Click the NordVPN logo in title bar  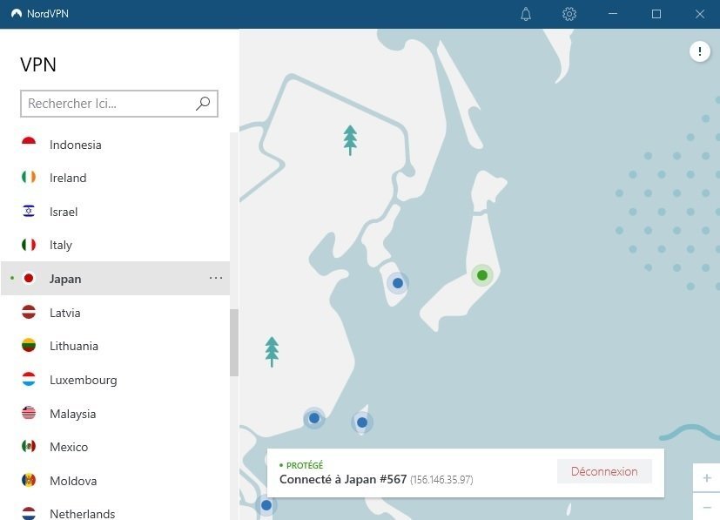tap(17, 14)
